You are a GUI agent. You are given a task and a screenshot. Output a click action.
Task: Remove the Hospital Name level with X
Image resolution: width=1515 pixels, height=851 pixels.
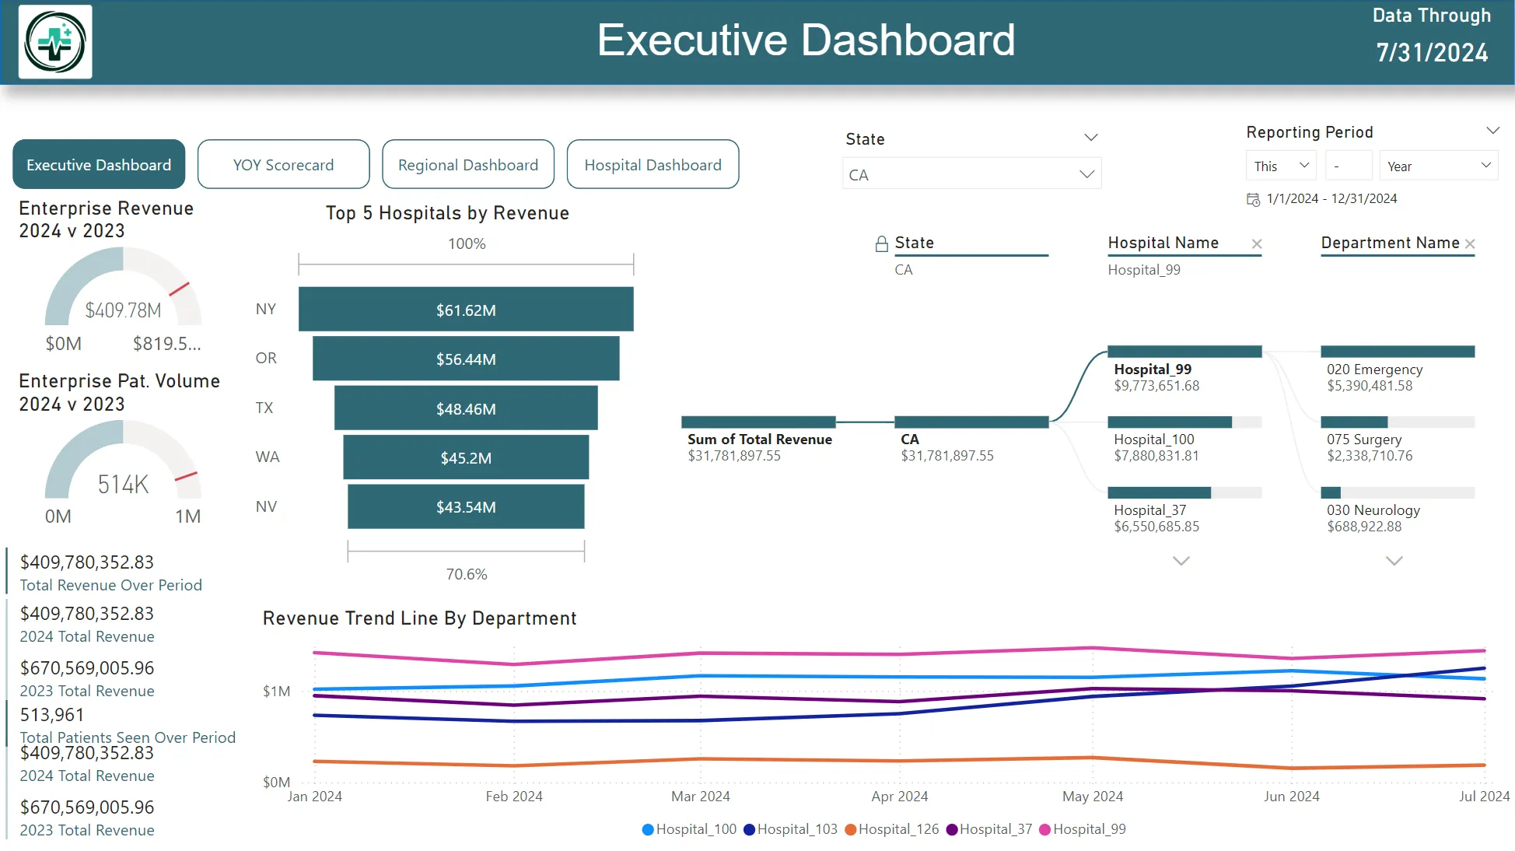[1256, 244]
